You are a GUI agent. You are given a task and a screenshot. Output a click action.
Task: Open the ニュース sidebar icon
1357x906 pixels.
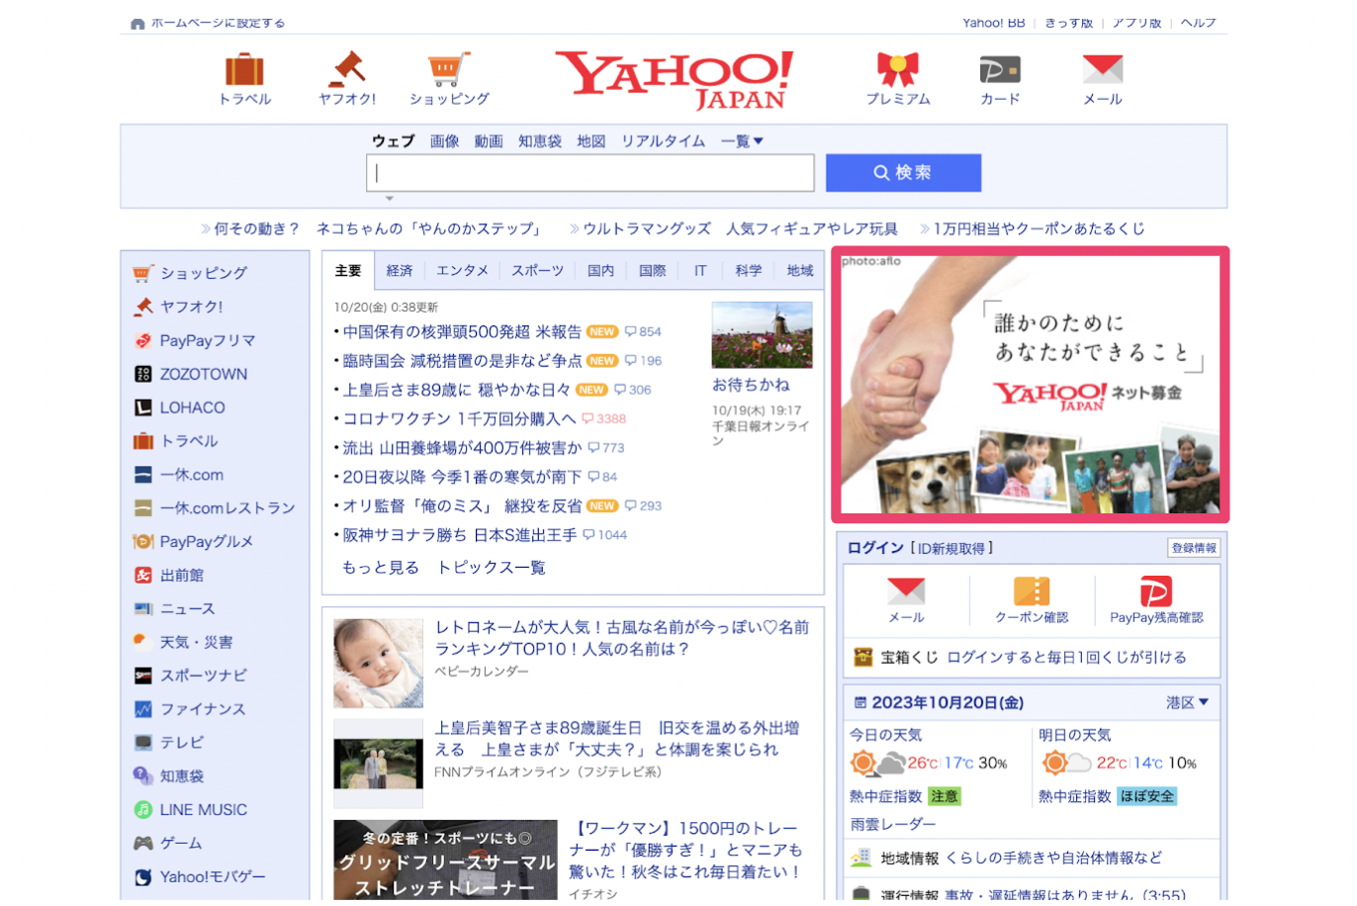[x=143, y=609]
